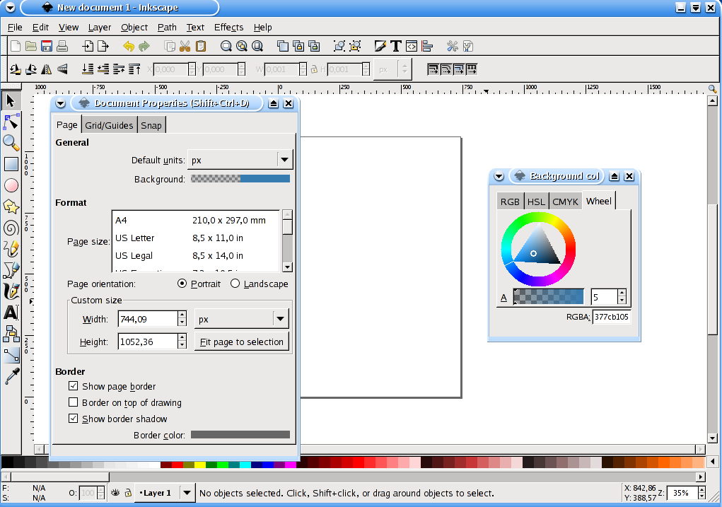Open Inkscape Preferences tools icon
722x507 pixels.
click(452, 46)
